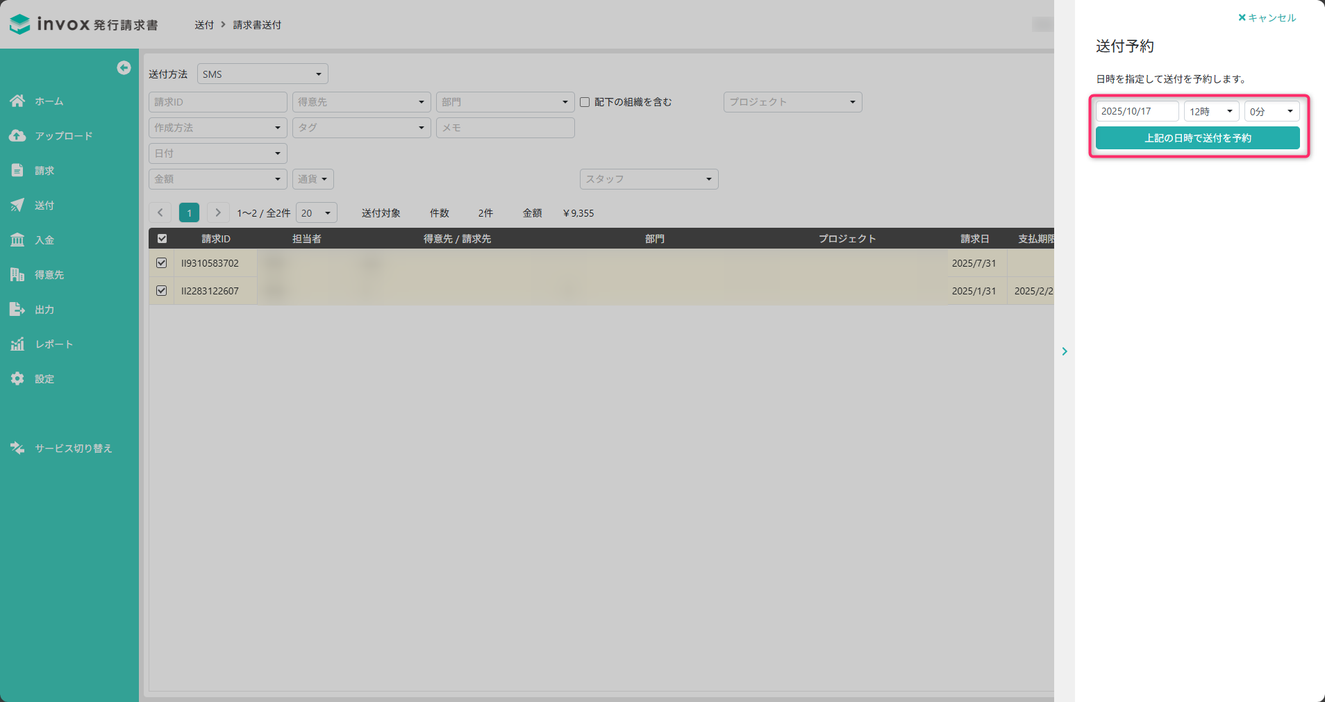Click the customers building icon (得意先)
The image size is (1325, 702).
[17, 274]
